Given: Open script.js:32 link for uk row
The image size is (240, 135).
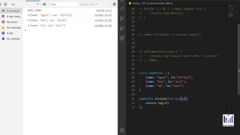Looking at the screenshot, I should 103,25.
